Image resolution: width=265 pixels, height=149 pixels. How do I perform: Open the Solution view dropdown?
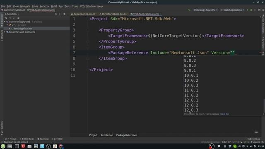[12, 14]
